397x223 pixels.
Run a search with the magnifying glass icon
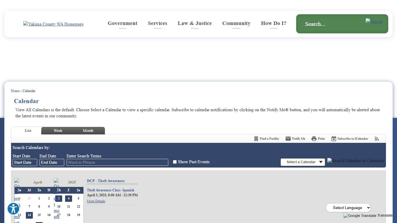(374, 21)
